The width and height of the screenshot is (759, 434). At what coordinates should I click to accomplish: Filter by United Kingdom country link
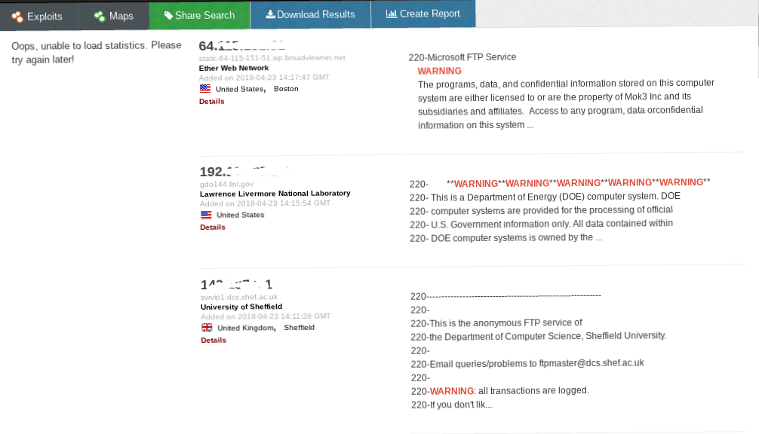(246, 328)
